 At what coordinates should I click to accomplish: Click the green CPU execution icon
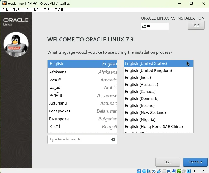[x=179, y=171]
